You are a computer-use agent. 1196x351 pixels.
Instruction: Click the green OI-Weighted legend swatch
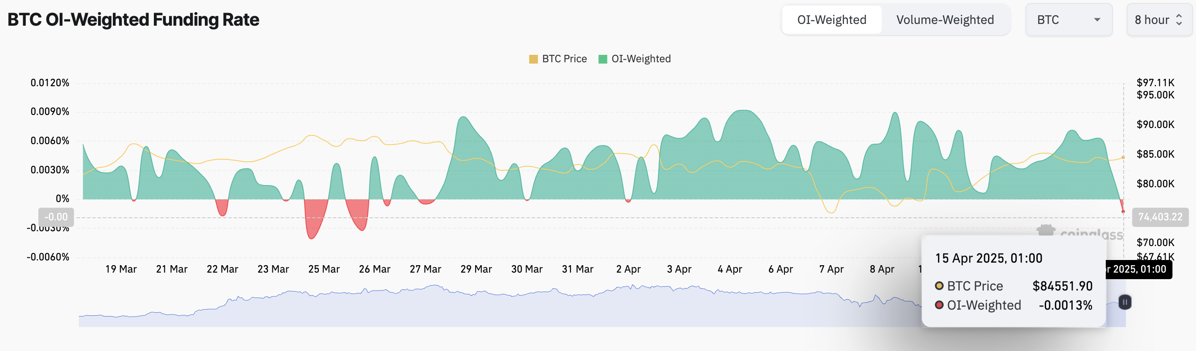(603, 59)
